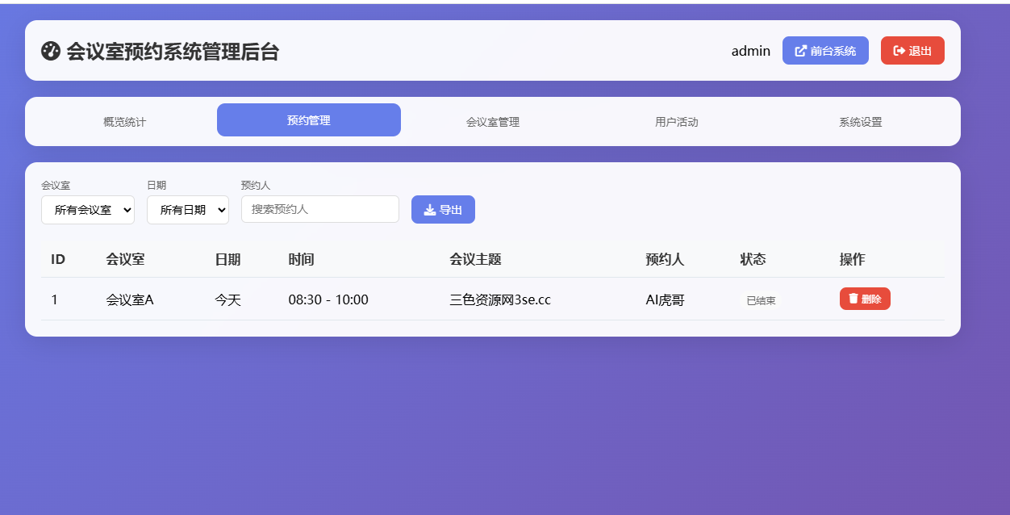This screenshot has height=515, width=1010.
Task: Click the 前台系统 button
Action: (825, 50)
